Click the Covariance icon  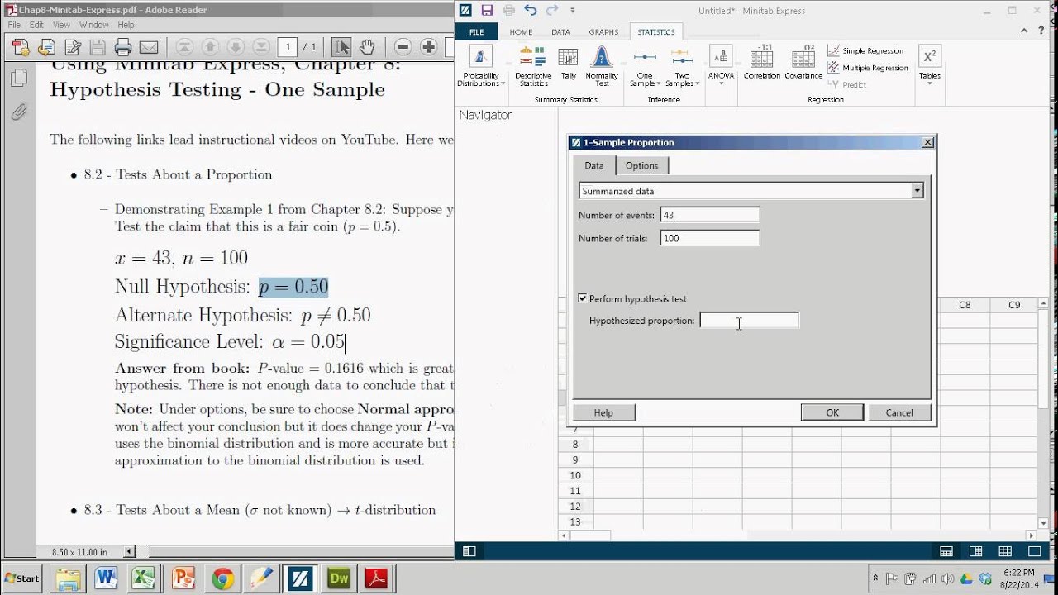click(803, 64)
